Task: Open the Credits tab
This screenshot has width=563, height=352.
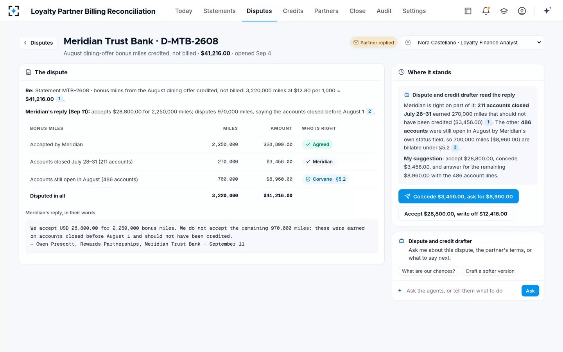Action: [293, 11]
